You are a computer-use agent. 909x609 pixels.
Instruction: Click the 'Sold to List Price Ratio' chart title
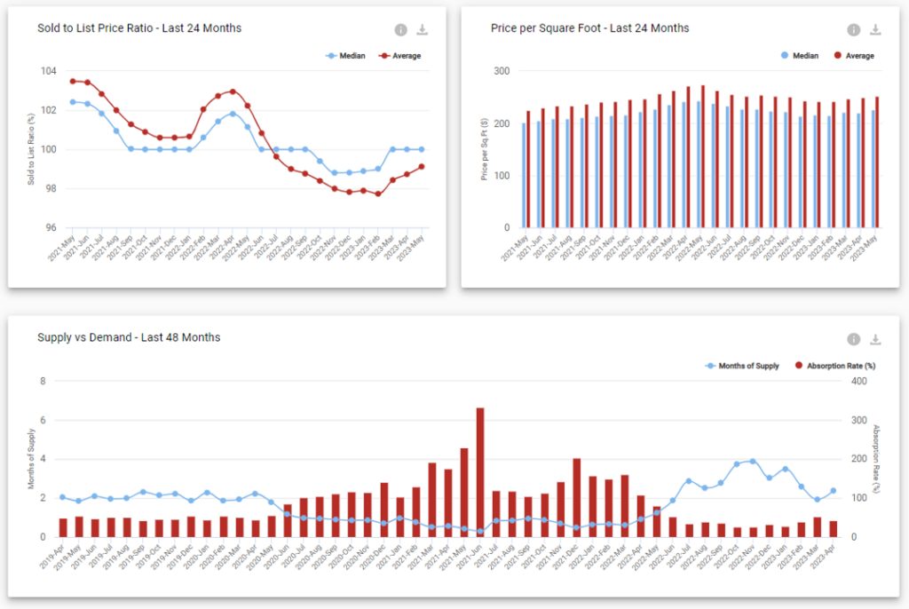139,28
